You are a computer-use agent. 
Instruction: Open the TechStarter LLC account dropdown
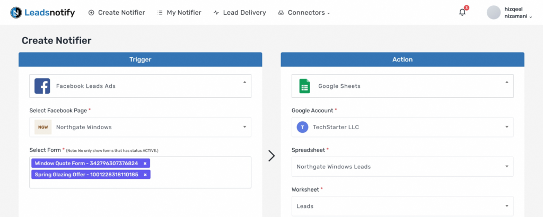click(402, 127)
